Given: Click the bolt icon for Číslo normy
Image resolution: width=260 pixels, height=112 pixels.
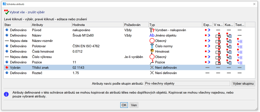Looking at the screenshot, I should coord(152,46).
